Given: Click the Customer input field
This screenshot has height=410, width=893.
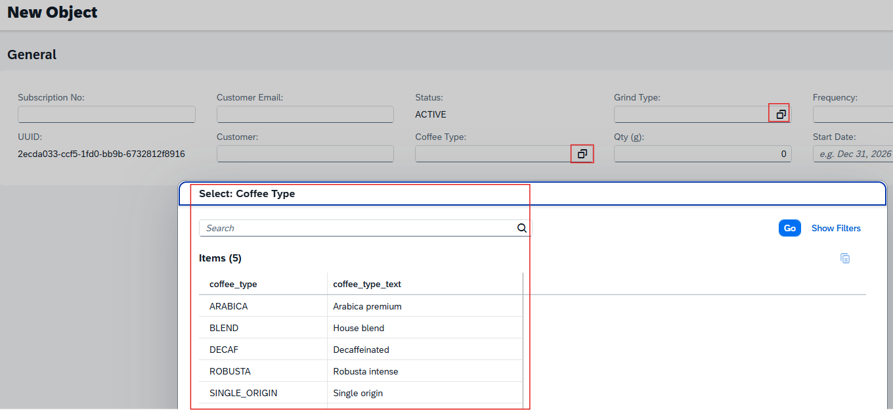Looking at the screenshot, I should [305, 153].
